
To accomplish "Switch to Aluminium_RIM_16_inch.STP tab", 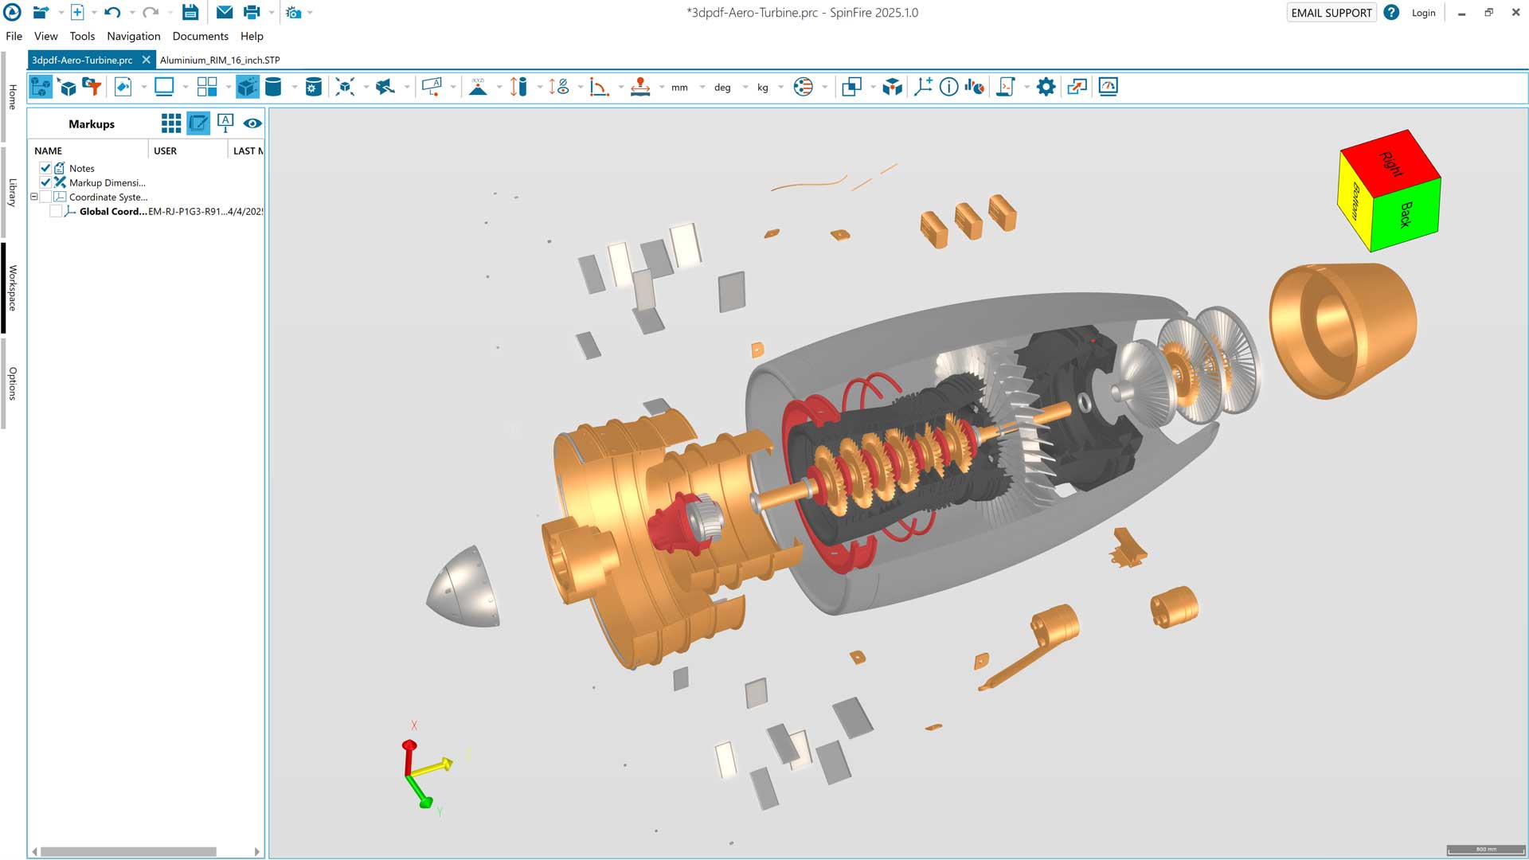I will pos(220,60).
